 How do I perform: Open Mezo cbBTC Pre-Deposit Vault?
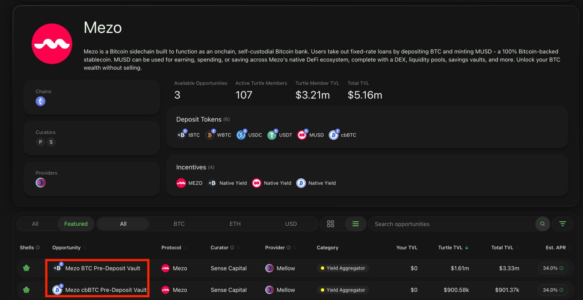(106, 290)
